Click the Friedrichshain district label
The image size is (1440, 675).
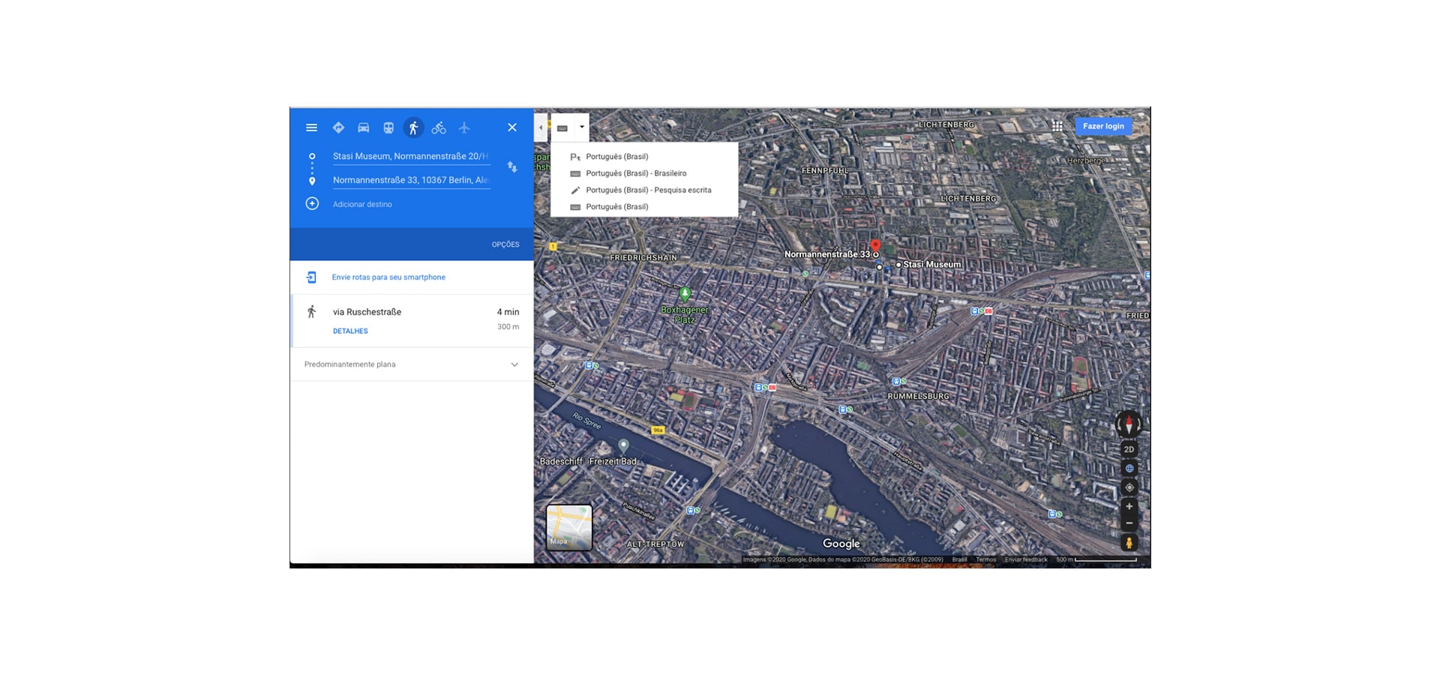(x=643, y=258)
